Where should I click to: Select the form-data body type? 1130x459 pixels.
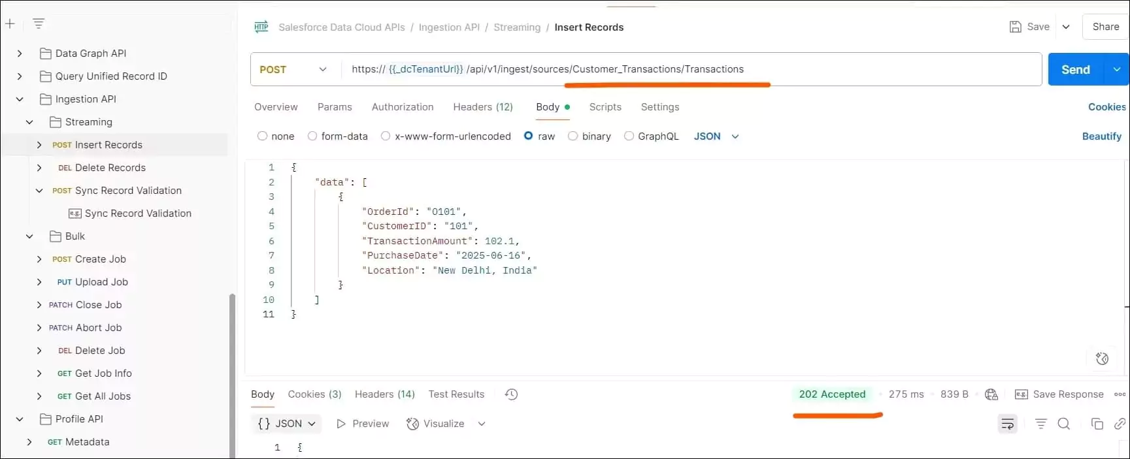click(x=312, y=136)
